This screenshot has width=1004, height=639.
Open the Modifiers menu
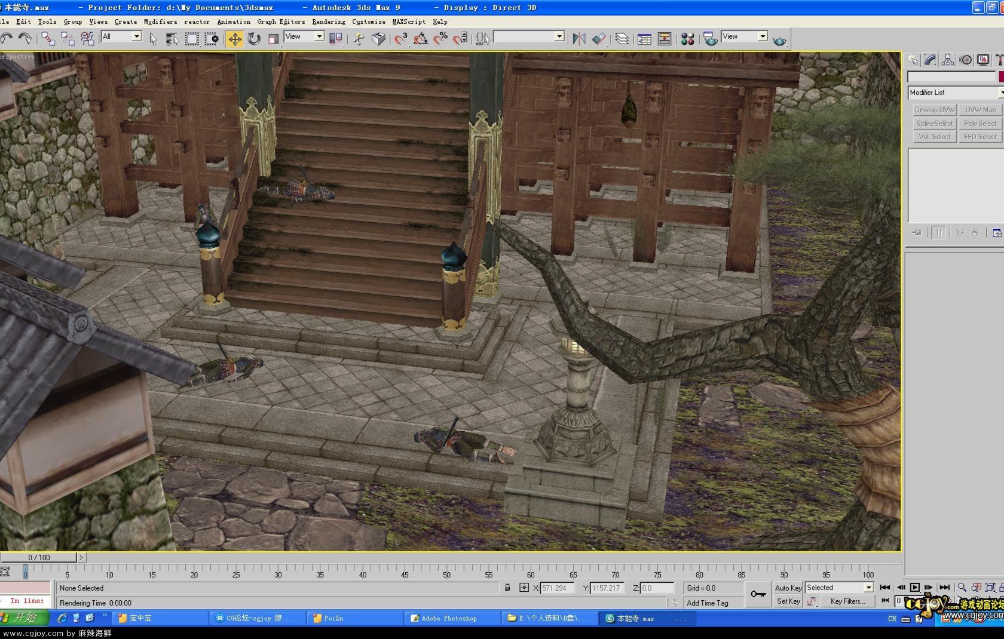tap(160, 21)
